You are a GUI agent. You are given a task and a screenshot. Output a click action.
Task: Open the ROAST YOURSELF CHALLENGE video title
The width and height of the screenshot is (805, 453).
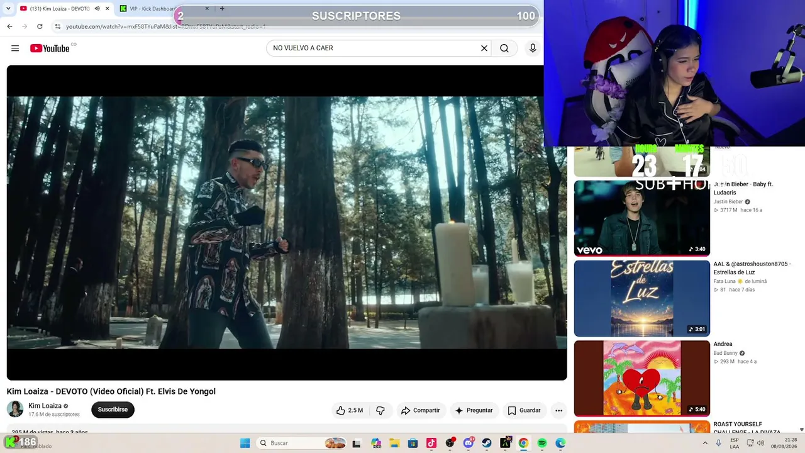[x=747, y=428]
